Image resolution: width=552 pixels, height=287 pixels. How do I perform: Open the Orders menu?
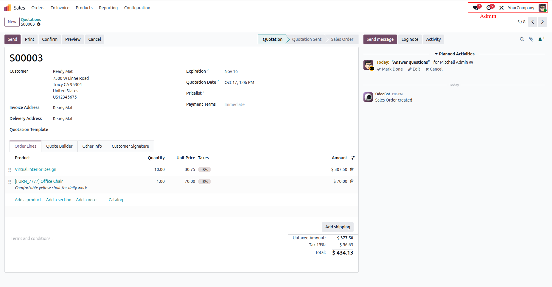click(38, 8)
